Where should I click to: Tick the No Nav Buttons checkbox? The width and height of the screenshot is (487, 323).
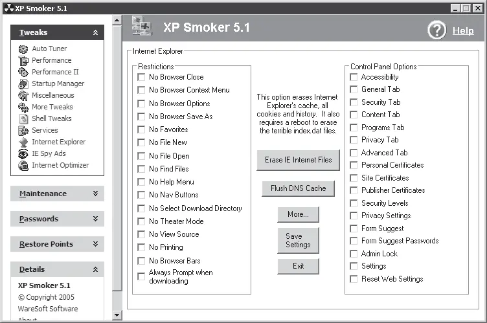(x=141, y=195)
